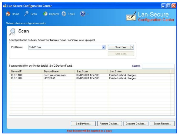Sort by Device IP column header
Screen dimensions: 180x136
click(x=25, y=71)
